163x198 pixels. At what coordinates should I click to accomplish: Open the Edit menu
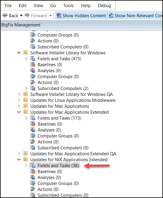pyautogui.click(x=23, y=6)
